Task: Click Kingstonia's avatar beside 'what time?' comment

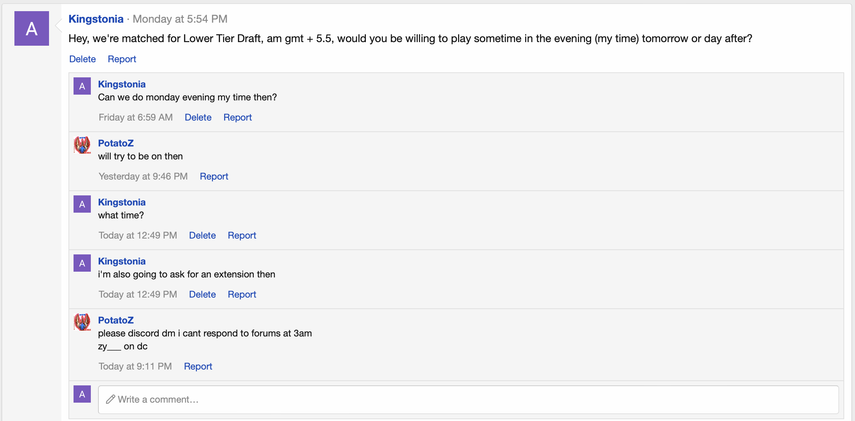Action: [x=82, y=204]
